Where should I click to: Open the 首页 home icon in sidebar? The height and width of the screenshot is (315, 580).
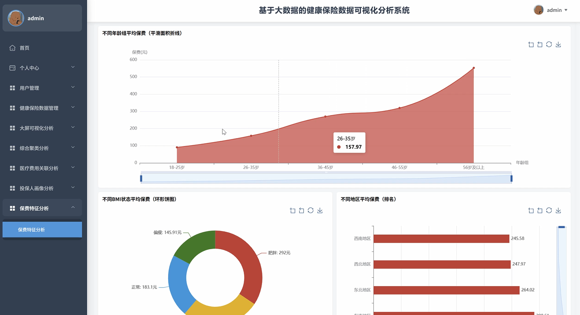click(12, 48)
